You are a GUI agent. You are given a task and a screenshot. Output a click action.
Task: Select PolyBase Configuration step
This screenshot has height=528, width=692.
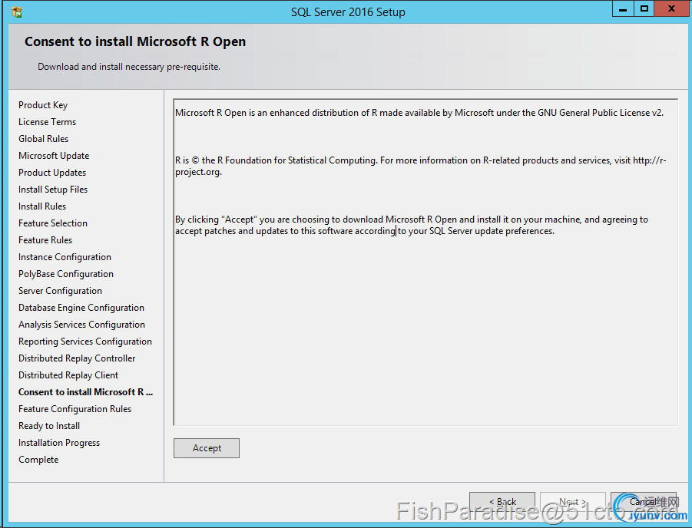pyautogui.click(x=66, y=274)
